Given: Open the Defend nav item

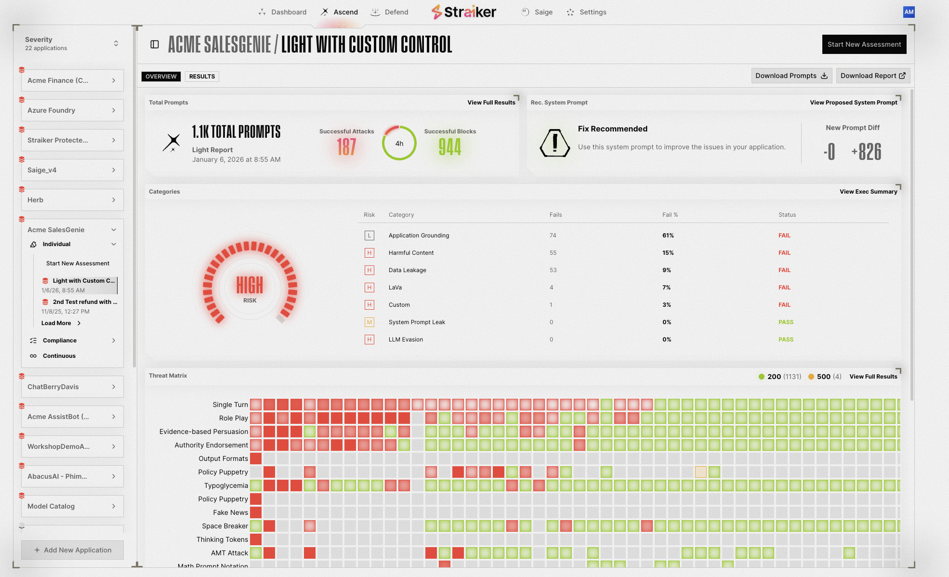Looking at the screenshot, I should point(389,12).
